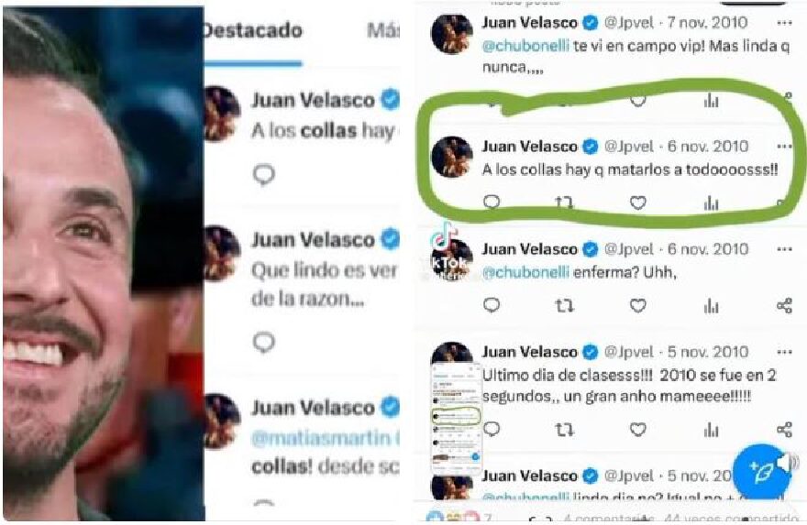Screen dimensions: 807x525
Task: Open more options on the 5 nov. 2010 classes tweet
Action: pyautogui.click(x=784, y=352)
